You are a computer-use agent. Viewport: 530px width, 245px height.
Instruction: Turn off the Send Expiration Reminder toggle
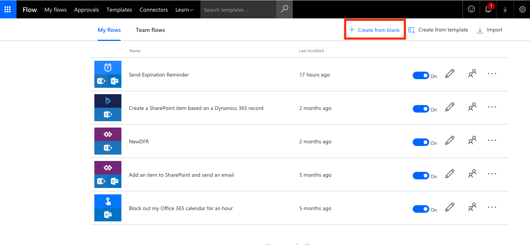[421, 75]
